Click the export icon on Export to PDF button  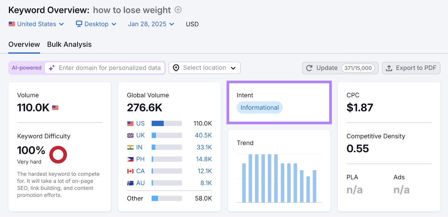coord(389,68)
